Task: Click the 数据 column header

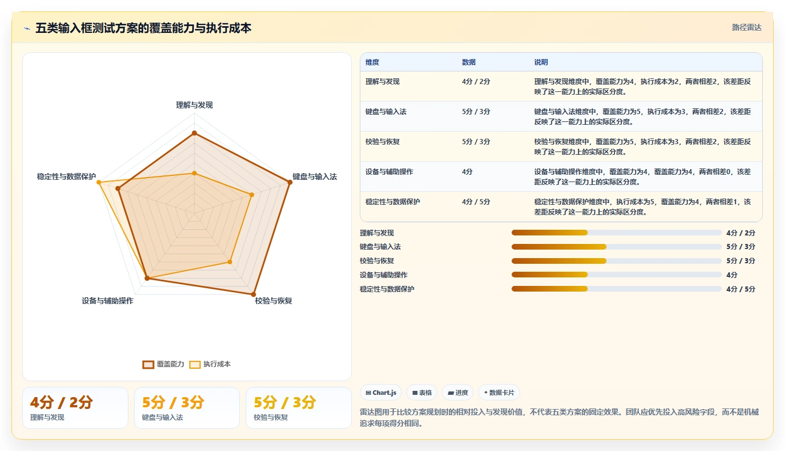Action: (x=469, y=62)
